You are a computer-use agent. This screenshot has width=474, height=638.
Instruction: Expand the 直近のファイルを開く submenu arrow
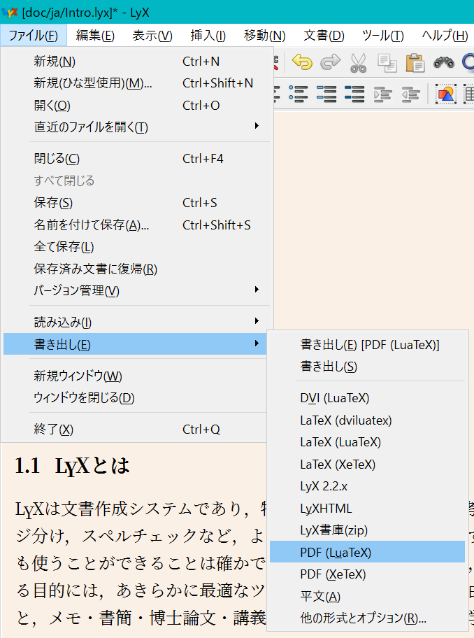click(257, 126)
